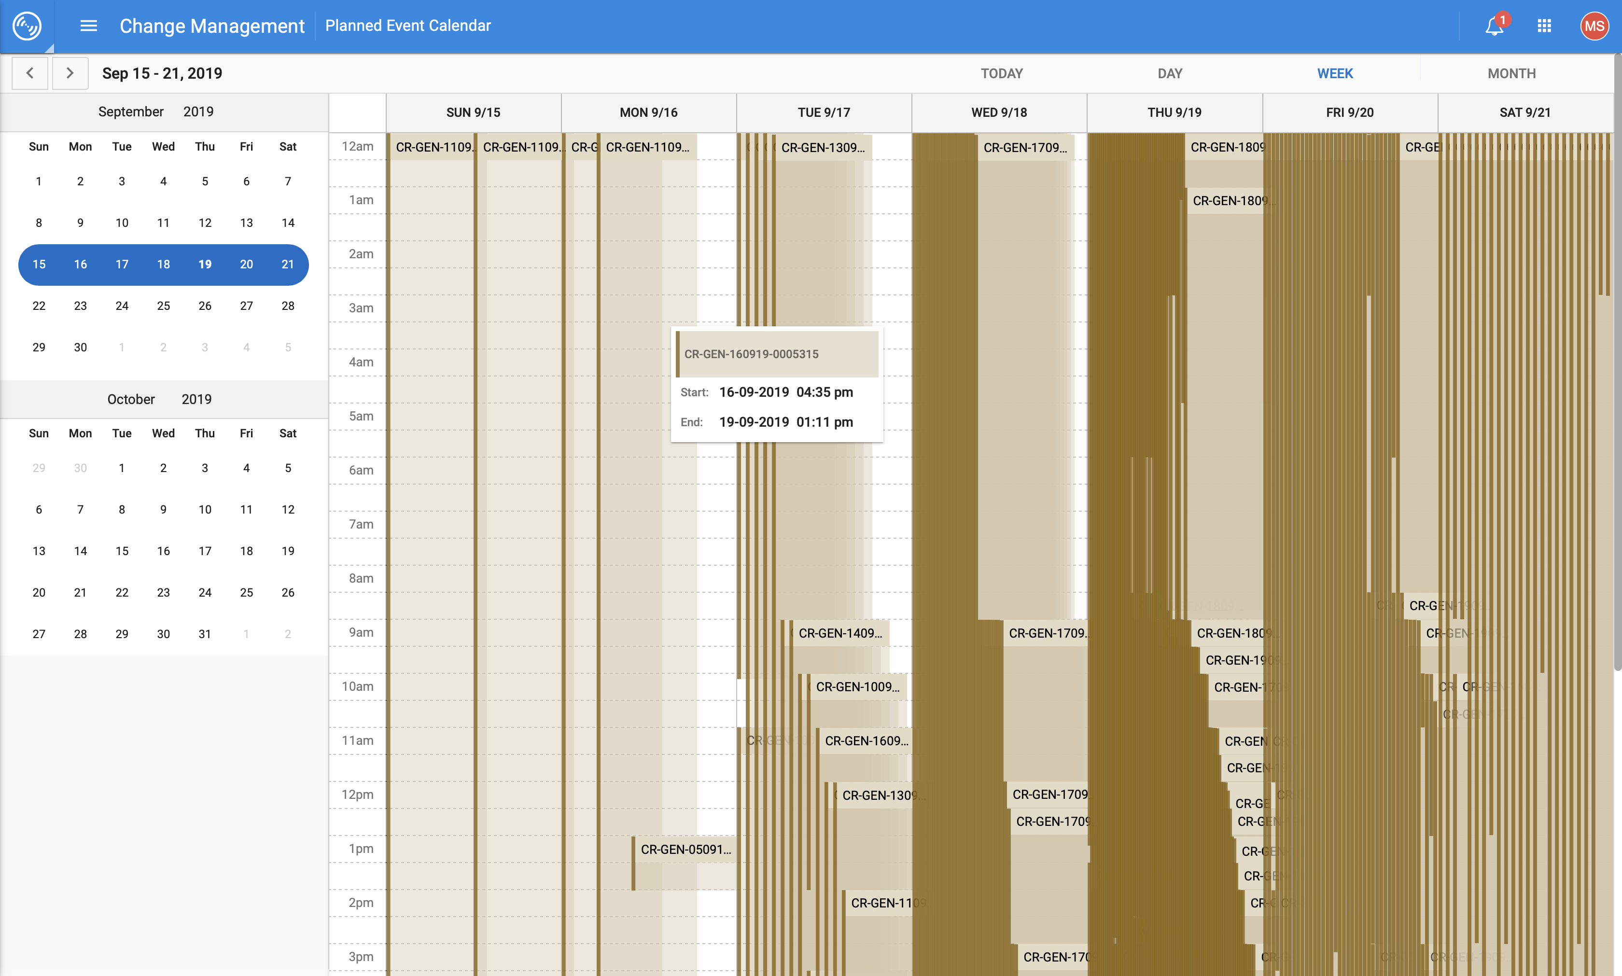The image size is (1622, 976).
Task: Click Planned Event Calendar heading
Action: 408,26
